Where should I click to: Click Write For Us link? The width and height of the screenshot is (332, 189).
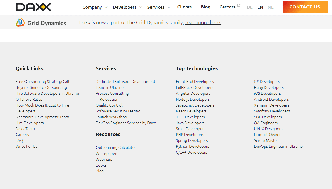coord(26,147)
